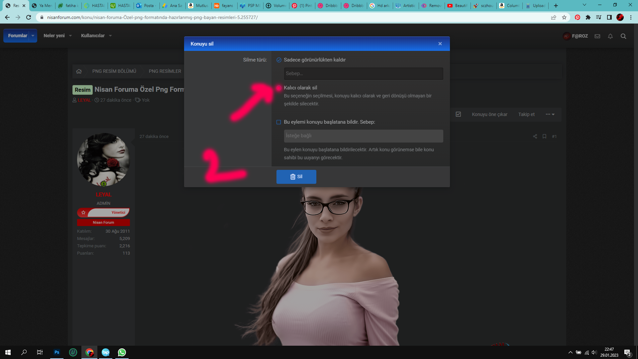The image size is (638, 359).
Task: Click the Sil delete button
Action: click(x=296, y=177)
